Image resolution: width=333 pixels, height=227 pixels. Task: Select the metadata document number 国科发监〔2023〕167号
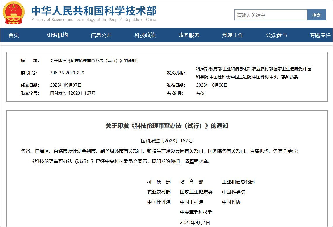pos(73,93)
